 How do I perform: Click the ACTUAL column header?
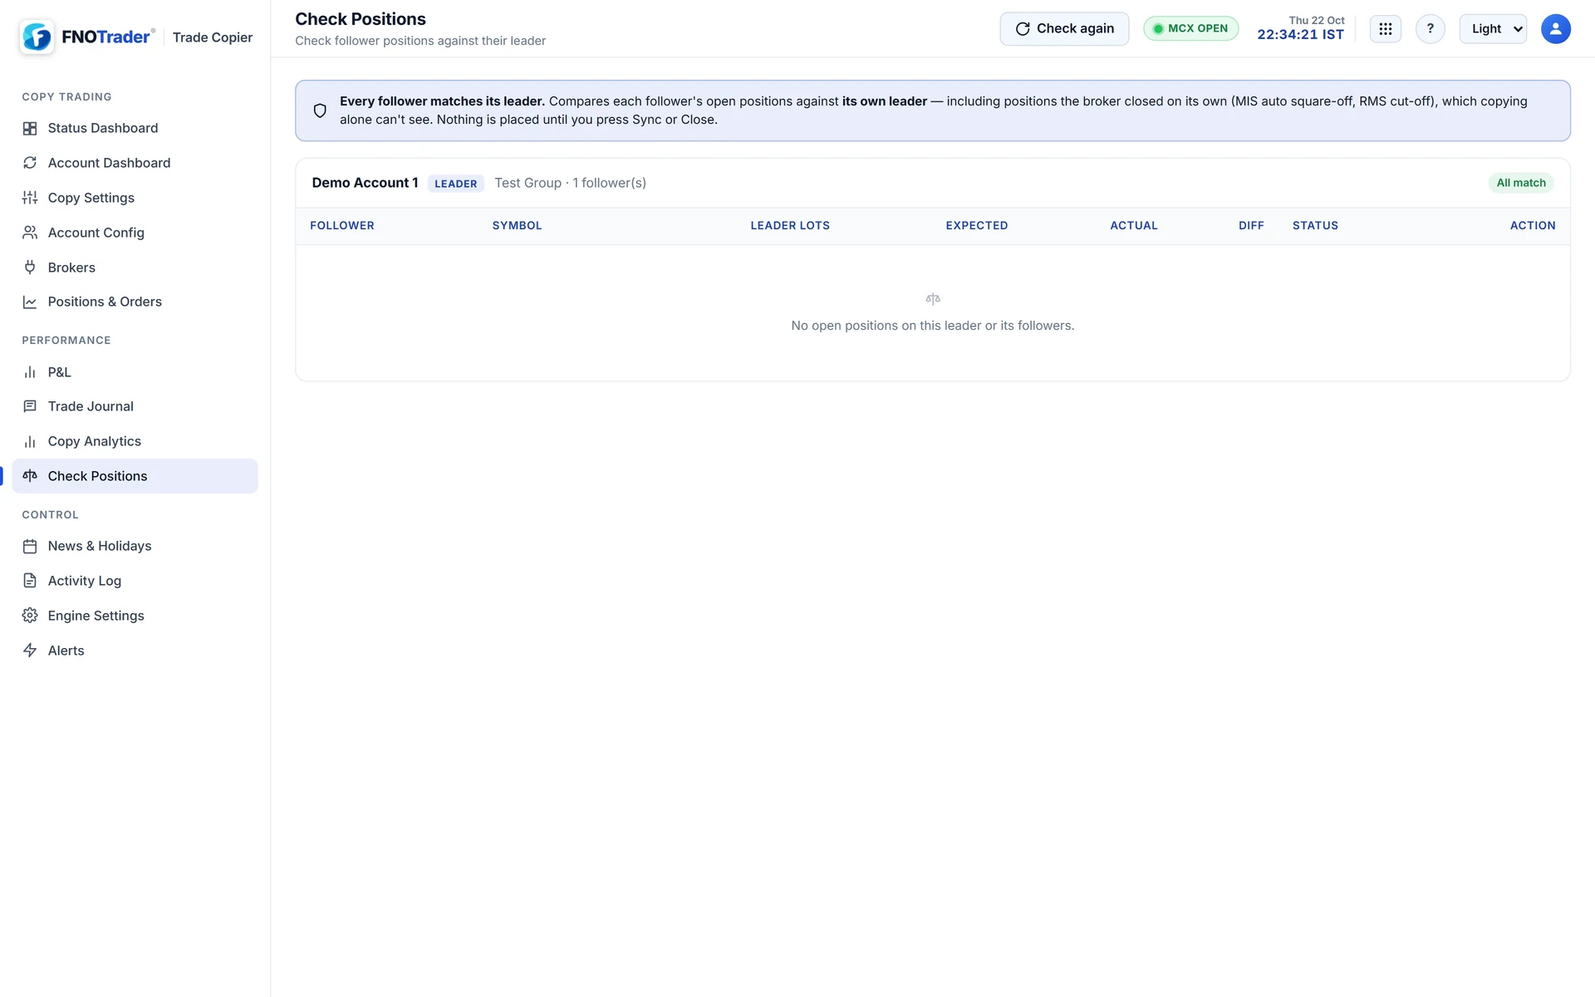(x=1134, y=226)
